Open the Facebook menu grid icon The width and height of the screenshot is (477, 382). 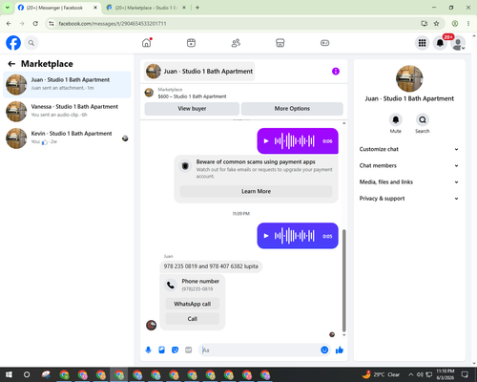point(422,43)
